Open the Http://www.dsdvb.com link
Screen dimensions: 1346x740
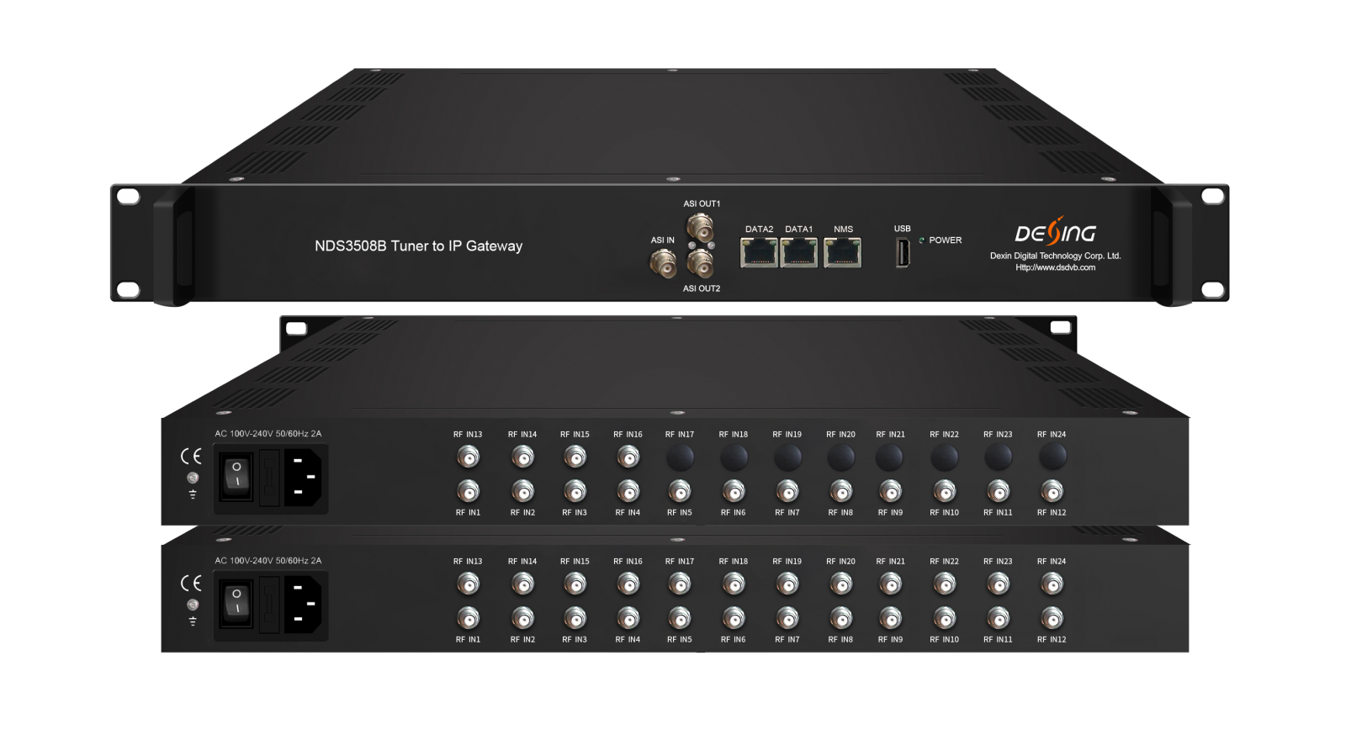[x=1056, y=267]
